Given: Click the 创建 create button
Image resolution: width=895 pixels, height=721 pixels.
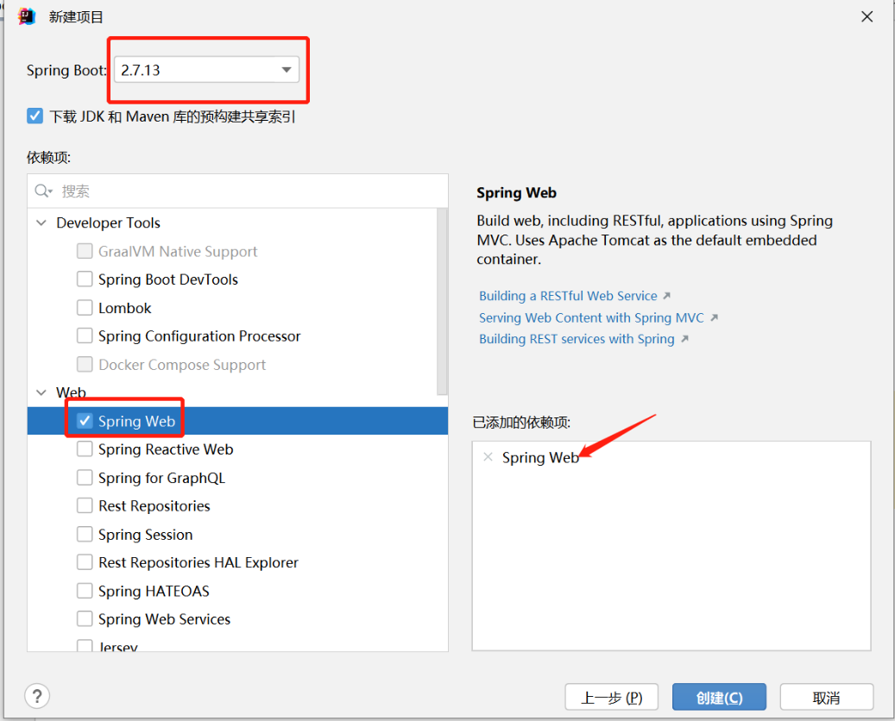Looking at the screenshot, I should [x=719, y=697].
